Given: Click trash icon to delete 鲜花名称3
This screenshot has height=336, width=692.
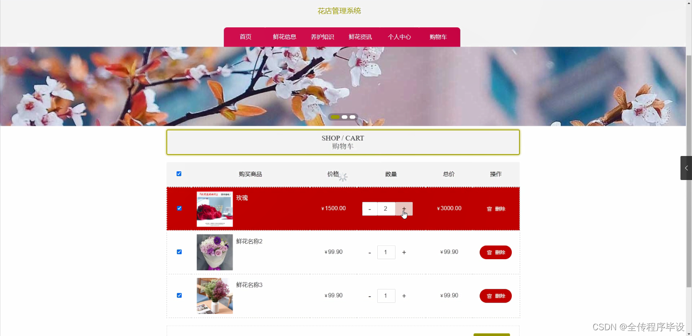Looking at the screenshot, I should [x=490, y=296].
